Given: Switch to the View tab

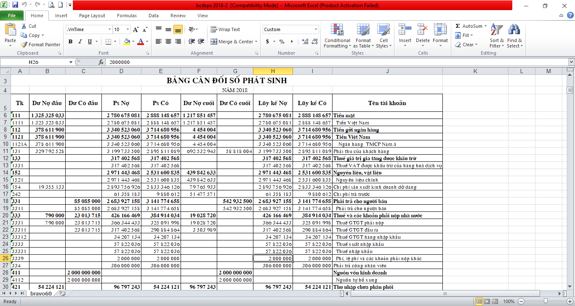Looking at the screenshot, I should click(x=202, y=16).
